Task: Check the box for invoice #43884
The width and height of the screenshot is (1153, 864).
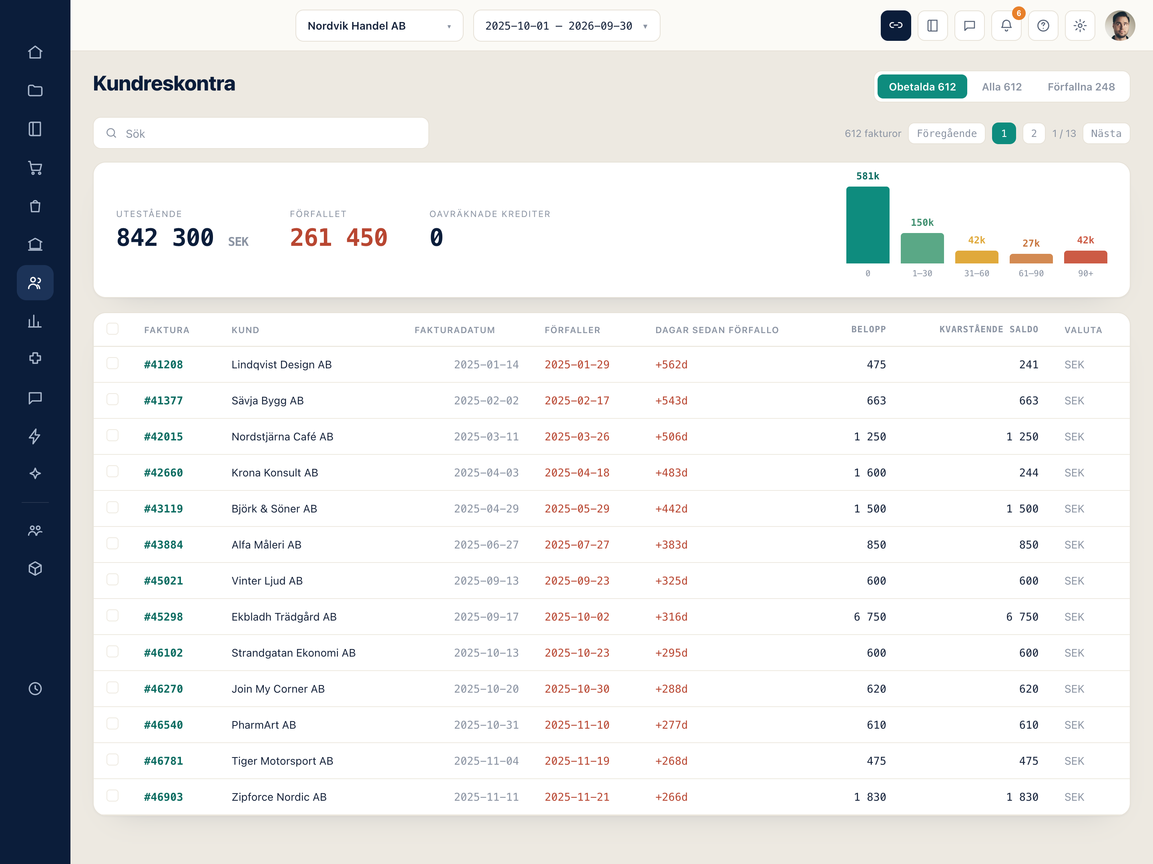Action: (112, 543)
